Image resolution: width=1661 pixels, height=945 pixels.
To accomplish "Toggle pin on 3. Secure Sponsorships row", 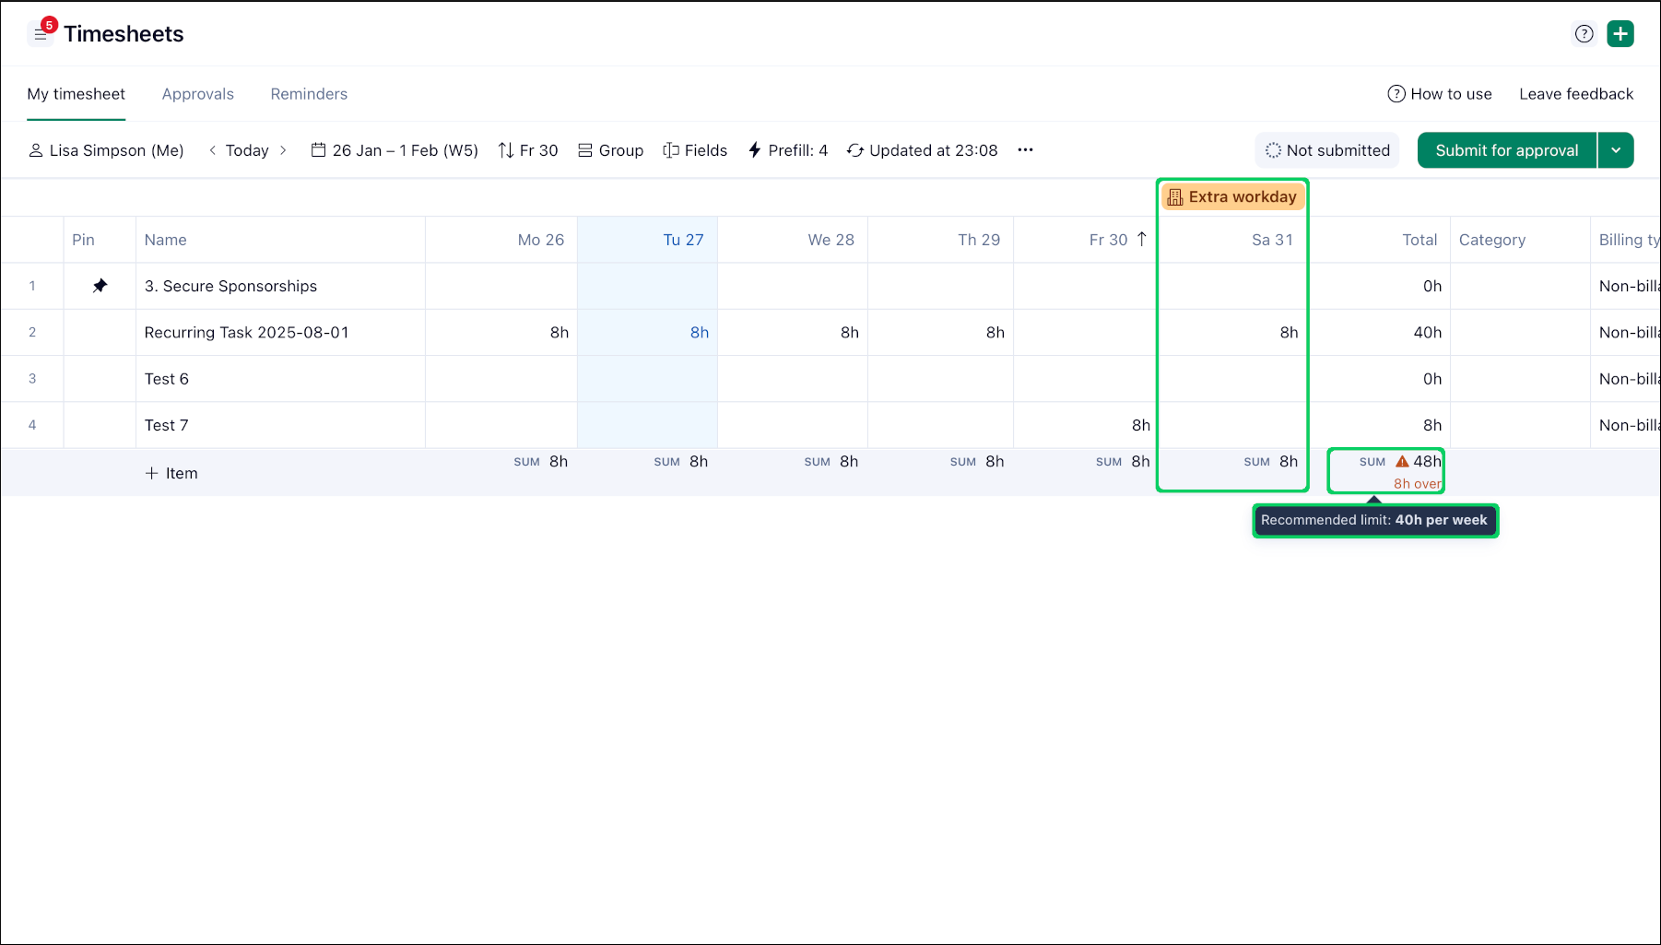I will click(100, 286).
